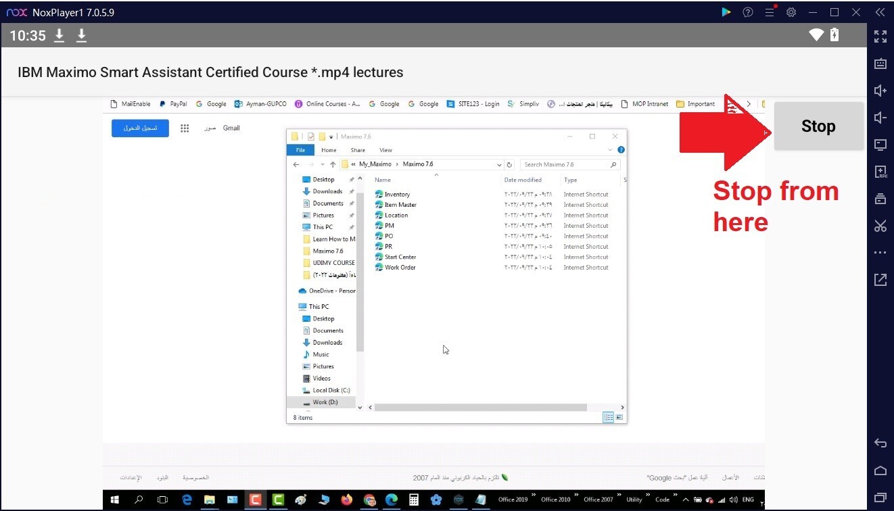Screen dimensions: 894x511
Task: Click explorer Refresh button
Action: pyautogui.click(x=509, y=164)
